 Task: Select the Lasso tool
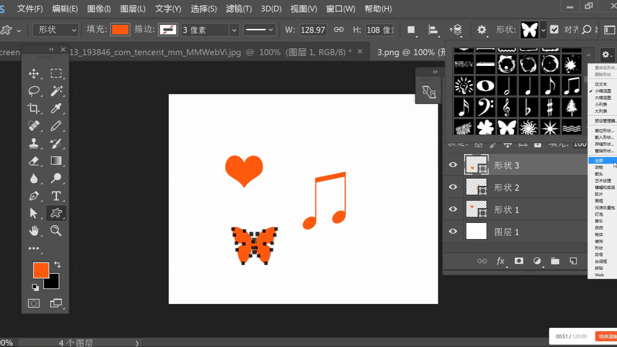coord(34,91)
